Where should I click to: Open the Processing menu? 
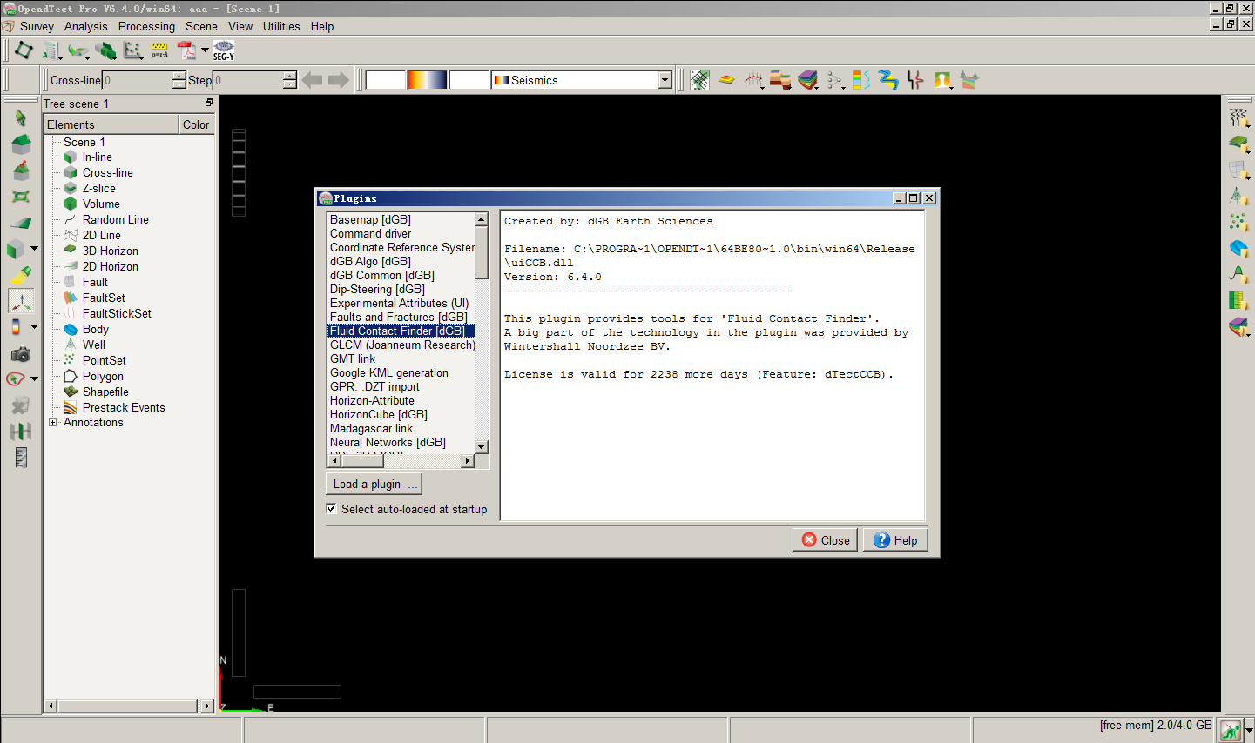tap(146, 26)
